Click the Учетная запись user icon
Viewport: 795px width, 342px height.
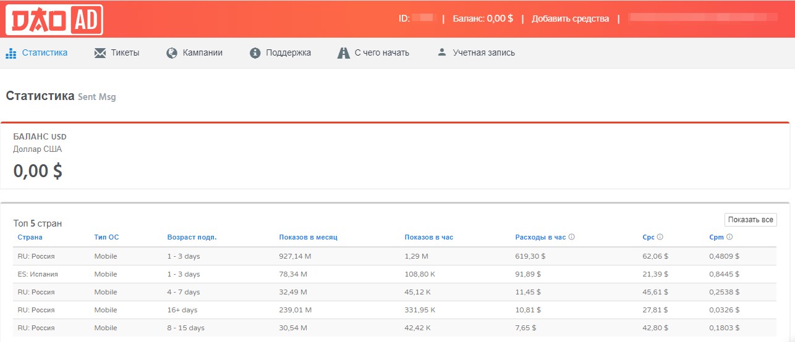point(441,52)
